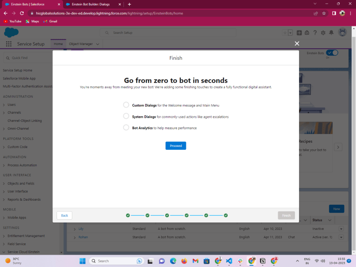
Task: Click the New bot button
Action: [337, 209]
